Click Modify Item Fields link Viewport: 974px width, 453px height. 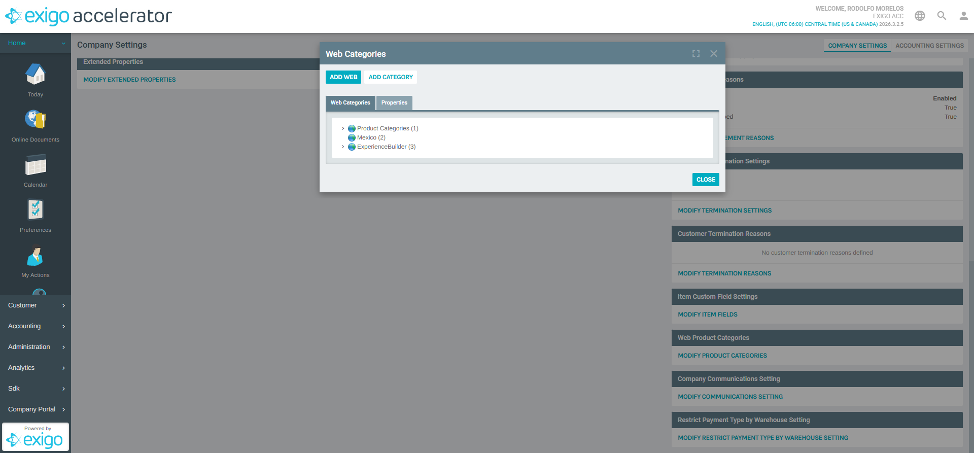(x=708, y=315)
